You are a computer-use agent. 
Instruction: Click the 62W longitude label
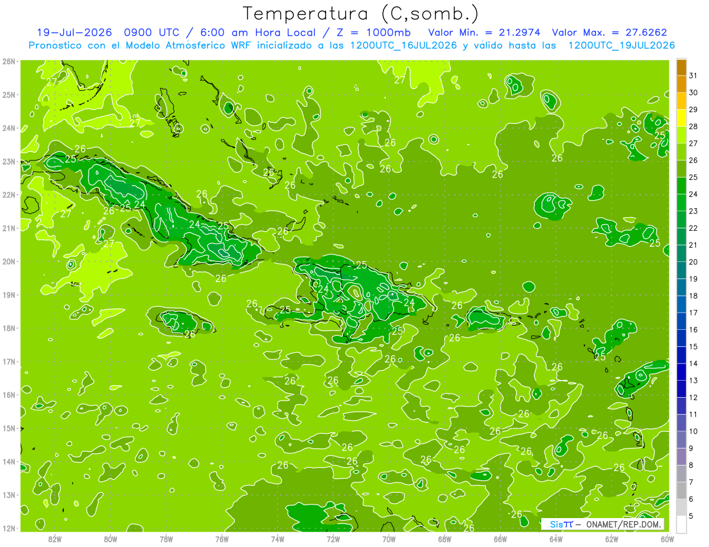tap(612, 538)
